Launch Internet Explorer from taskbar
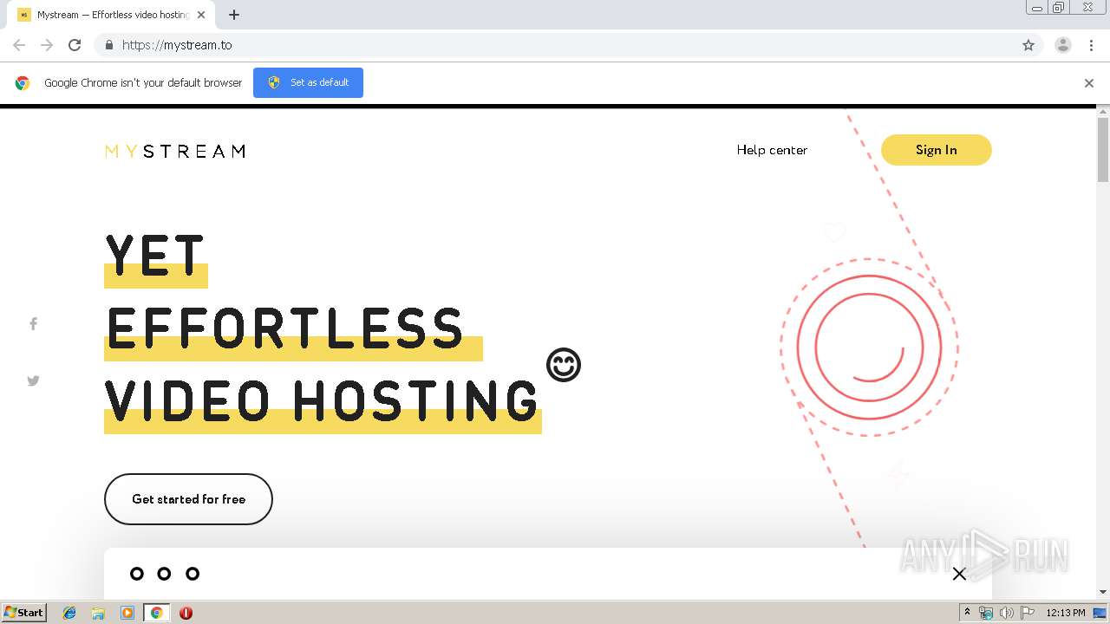The image size is (1110, 624). coord(69,613)
